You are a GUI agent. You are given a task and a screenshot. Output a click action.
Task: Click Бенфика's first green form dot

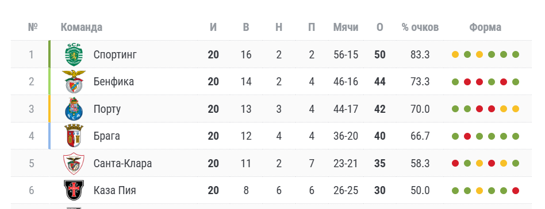455,82
